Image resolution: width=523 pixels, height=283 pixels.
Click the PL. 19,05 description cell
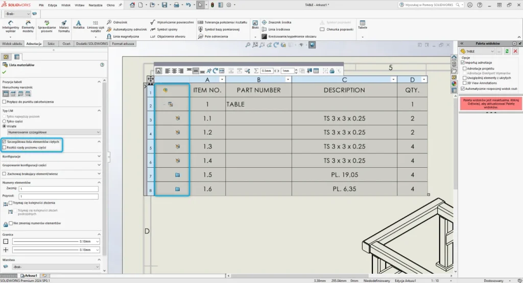(344, 175)
